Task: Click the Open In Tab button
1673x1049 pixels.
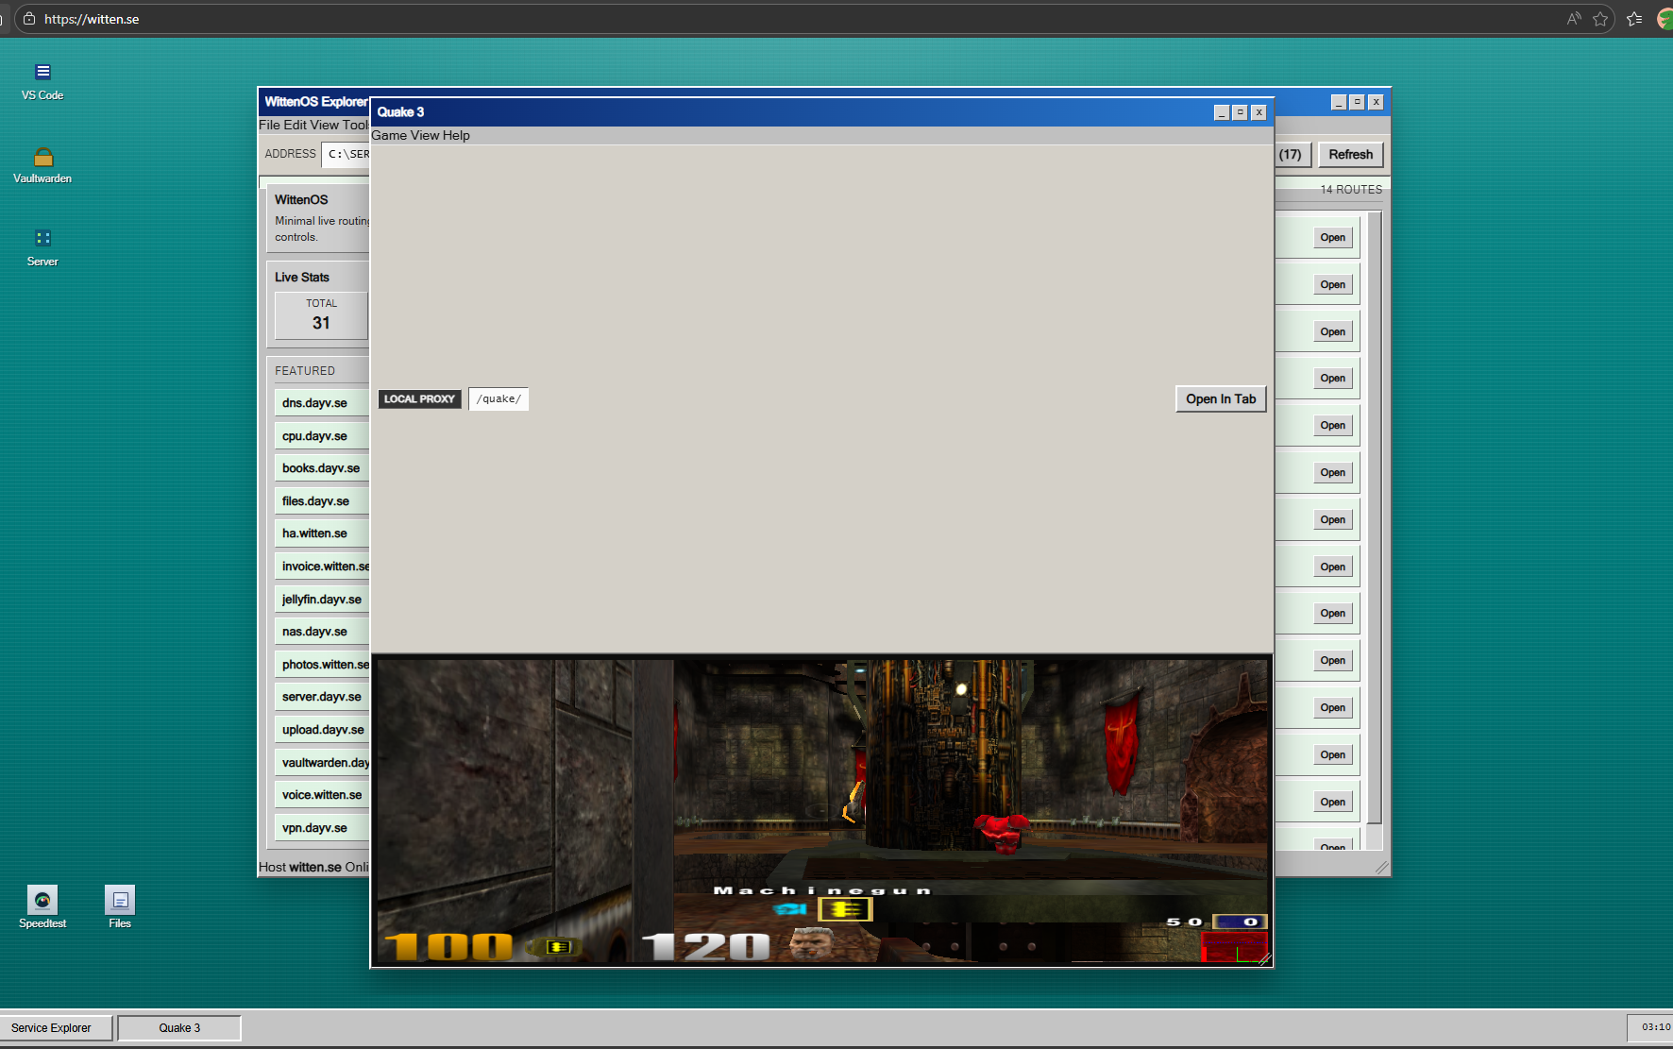Action: [x=1220, y=398]
